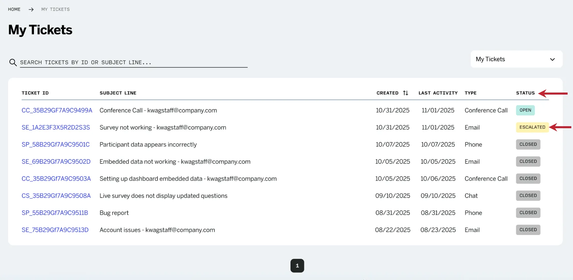Viewport: 573px width, 280px height.
Task: Click last activity date 10/06/2025
Action: [438, 179]
